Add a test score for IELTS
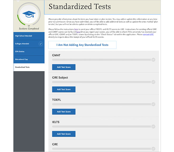 click(x=64, y=134)
